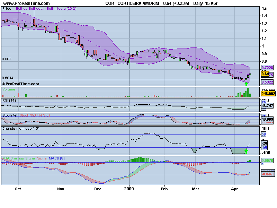Select the Price panel label
The width and height of the screenshot is (277, 208).
pyautogui.click(x=7, y=8)
